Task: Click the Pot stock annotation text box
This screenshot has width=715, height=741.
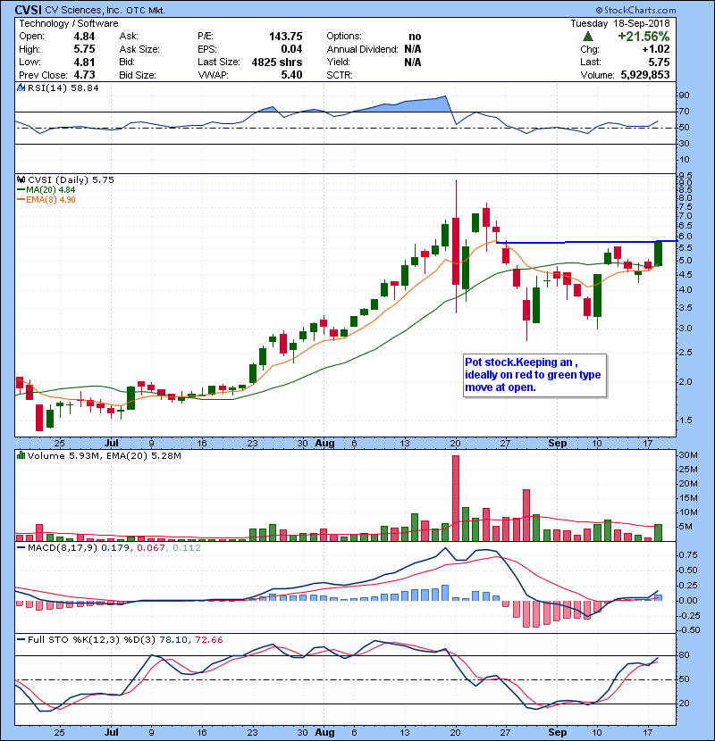Action: (534, 375)
